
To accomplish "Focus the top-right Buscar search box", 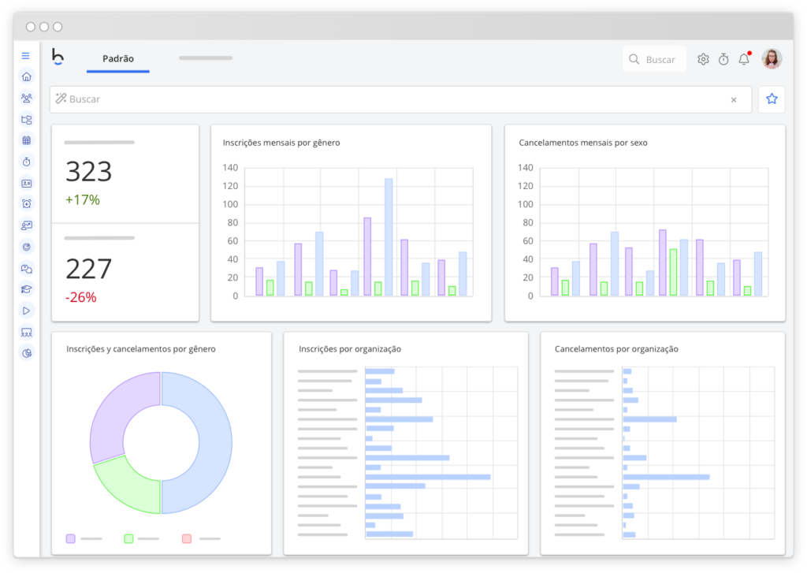I will click(655, 59).
